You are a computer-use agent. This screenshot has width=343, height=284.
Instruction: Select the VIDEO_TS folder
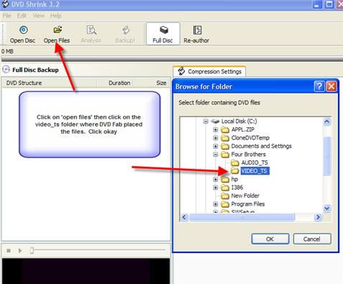(255, 171)
